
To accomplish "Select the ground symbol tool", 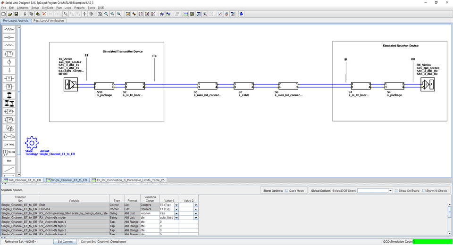I will tap(9, 70).
